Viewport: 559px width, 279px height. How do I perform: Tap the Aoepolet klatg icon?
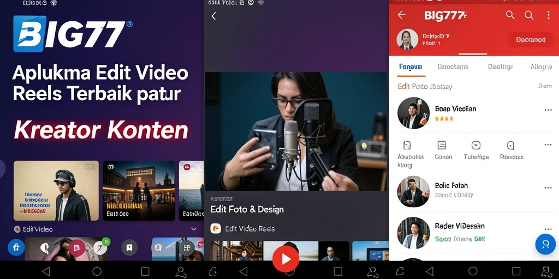pyautogui.click(x=407, y=145)
